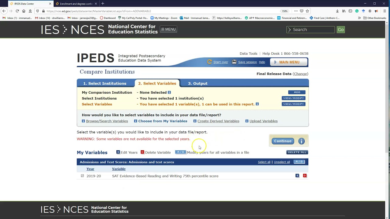Click info icon after variables message
390x219 pixels.
pos(257,104)
